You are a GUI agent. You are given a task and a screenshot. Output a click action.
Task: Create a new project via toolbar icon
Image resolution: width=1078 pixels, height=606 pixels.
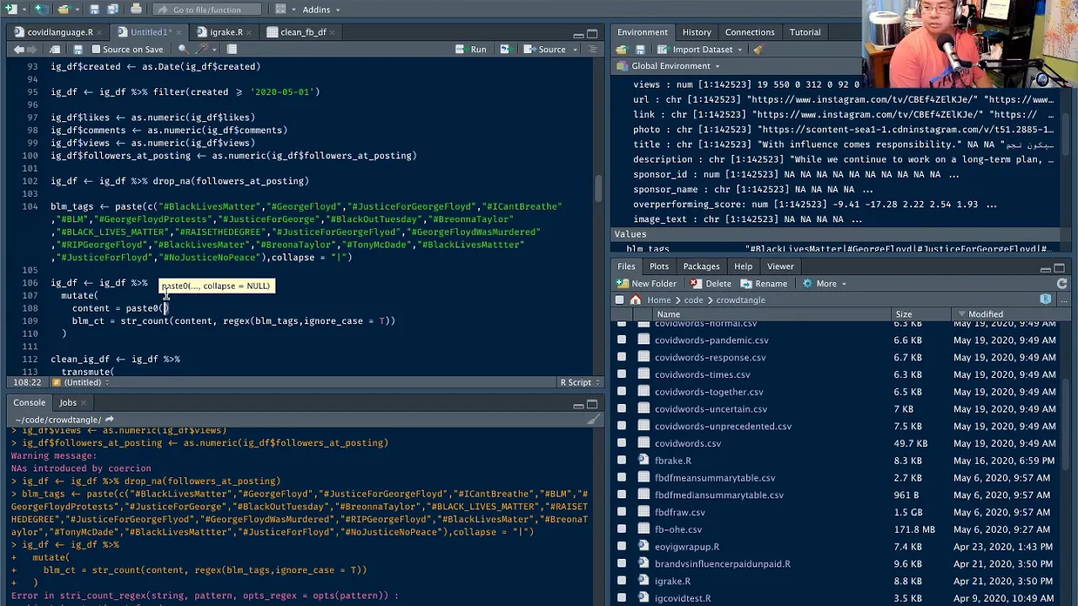40,9
